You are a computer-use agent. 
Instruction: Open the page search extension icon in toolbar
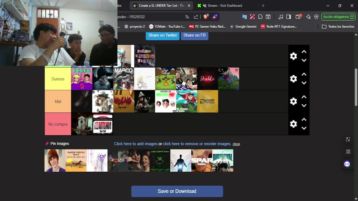268,17
